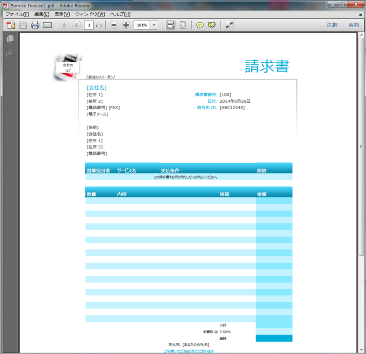This screenshot has width=366, height=354.
Task: Click the vertical scrollbar on the right
Action: (x=361, y=147)
